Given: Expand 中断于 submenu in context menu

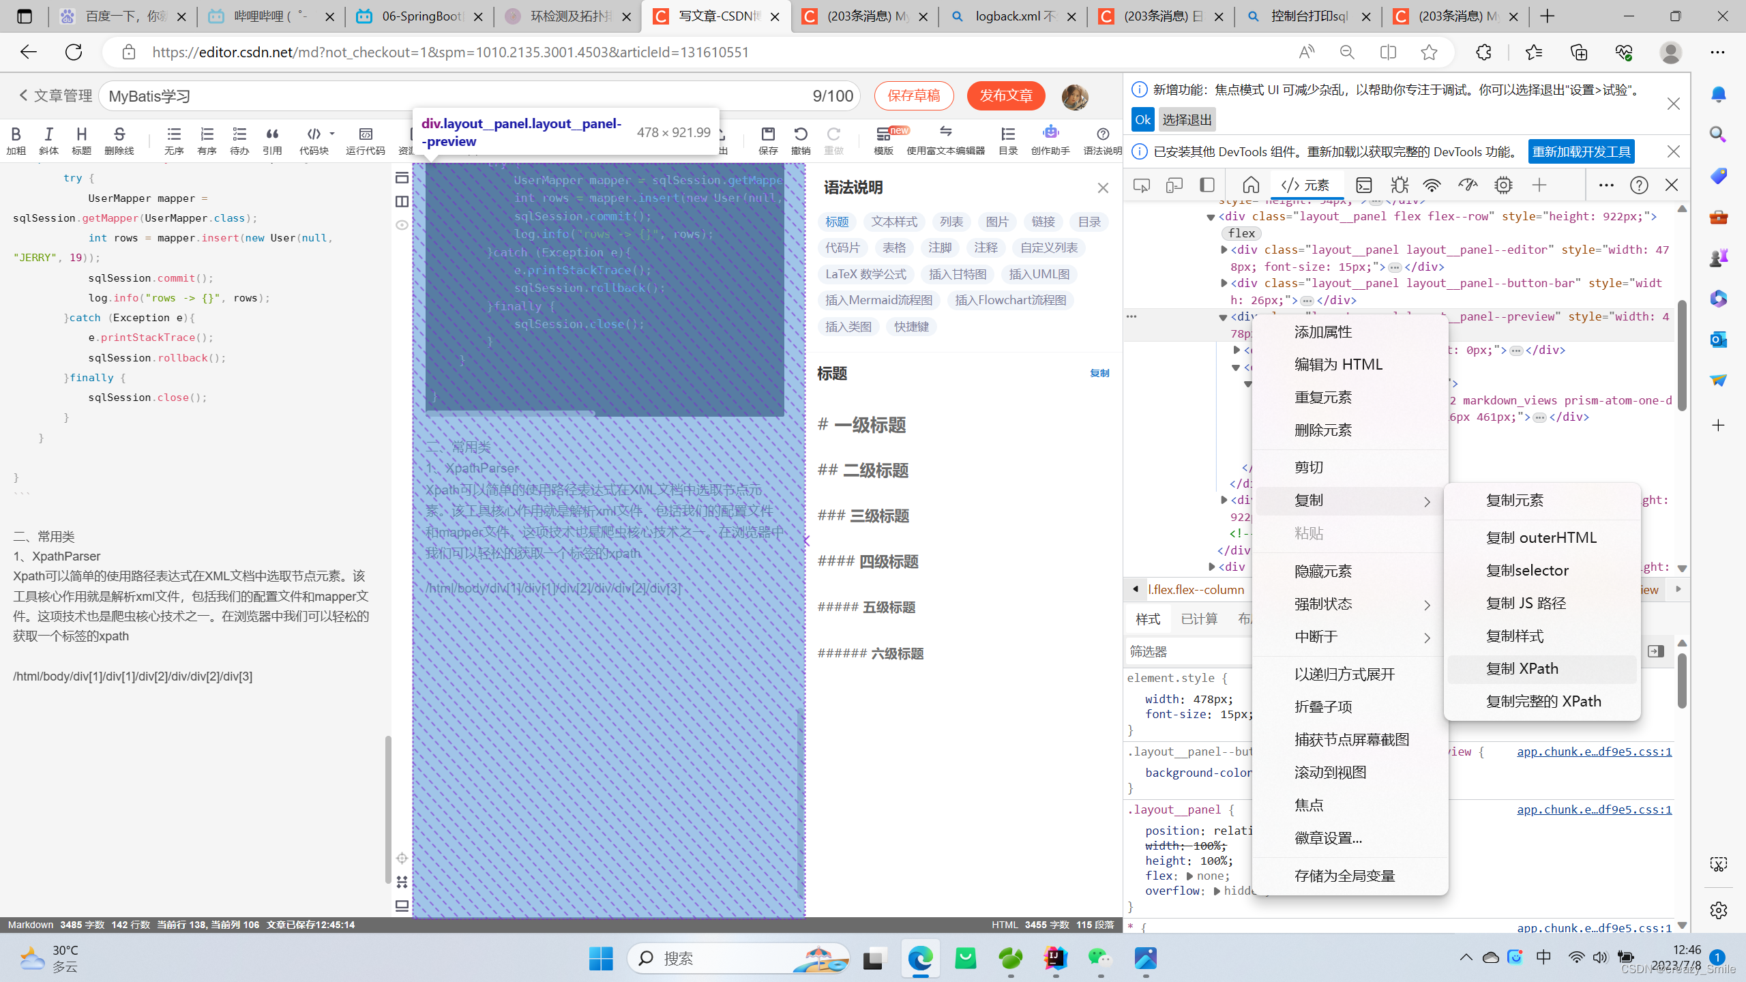Looking at the screenshot, I should pyautogui.click(x=1427, y=638).
